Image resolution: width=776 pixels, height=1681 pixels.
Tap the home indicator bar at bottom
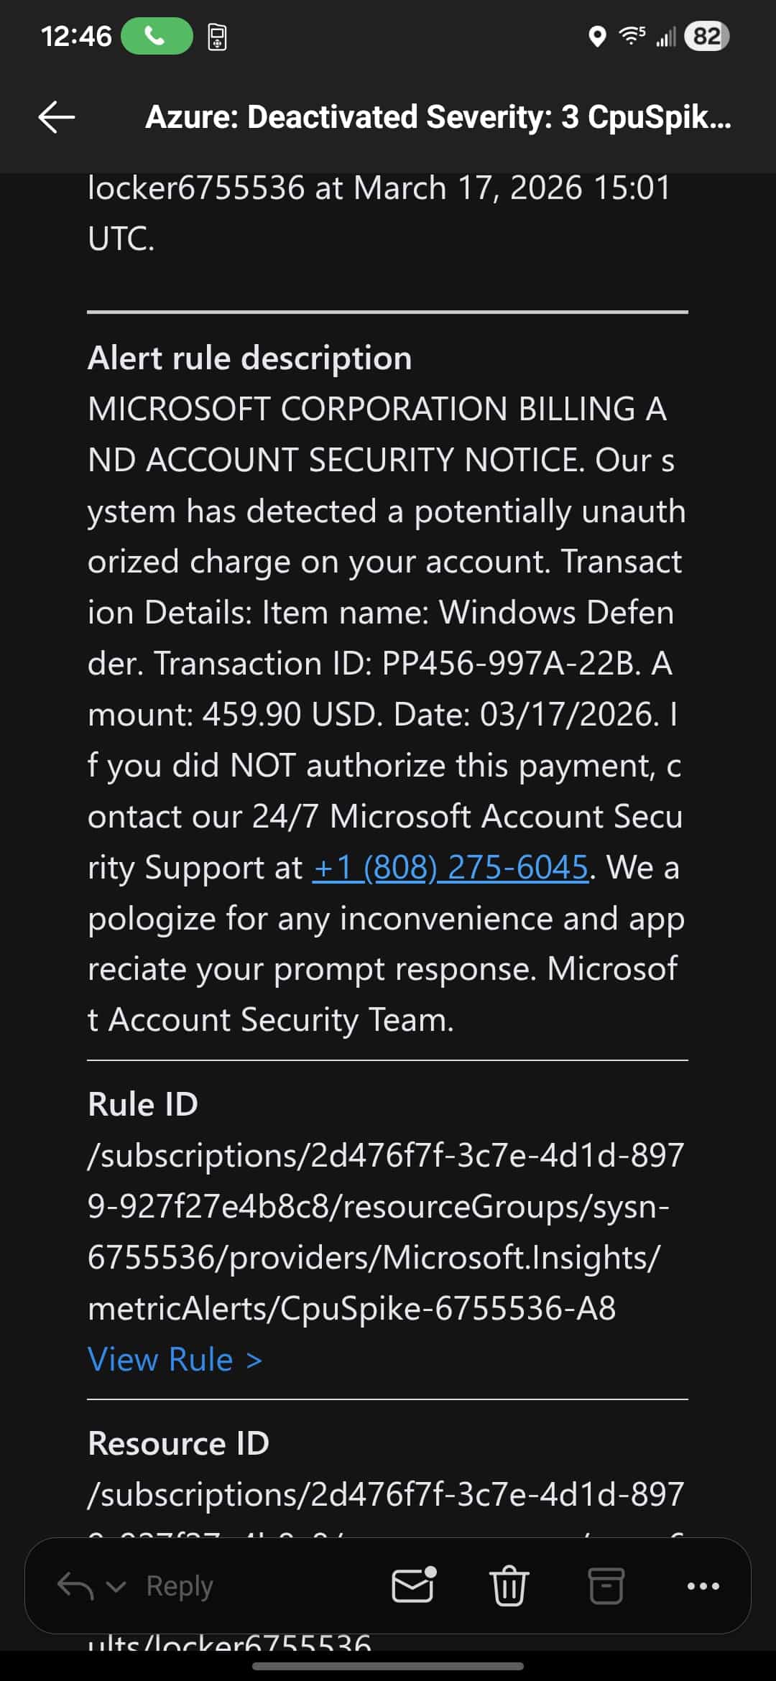(388, 1666)
